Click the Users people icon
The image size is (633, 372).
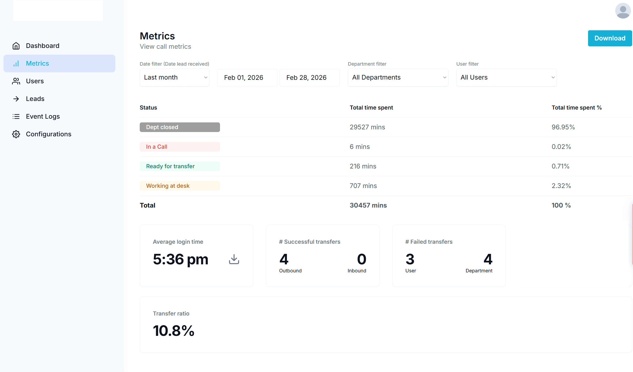[16, 81]
